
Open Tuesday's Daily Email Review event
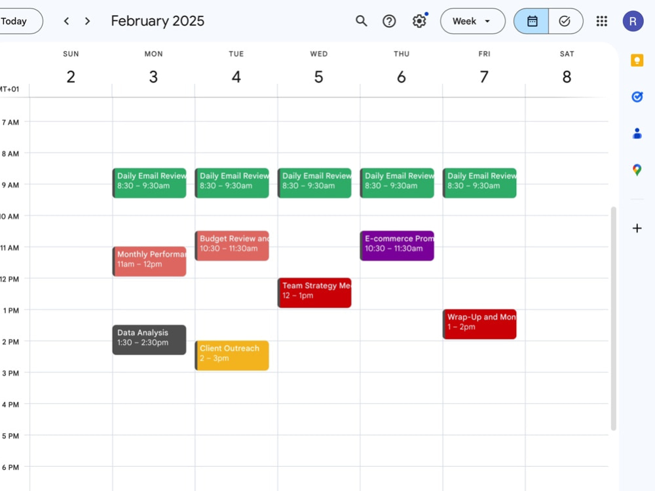[232, 183]
